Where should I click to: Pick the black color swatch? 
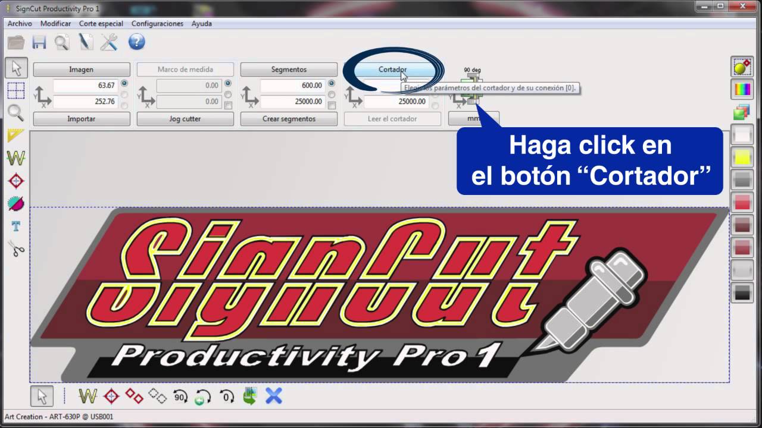point(742,293)
